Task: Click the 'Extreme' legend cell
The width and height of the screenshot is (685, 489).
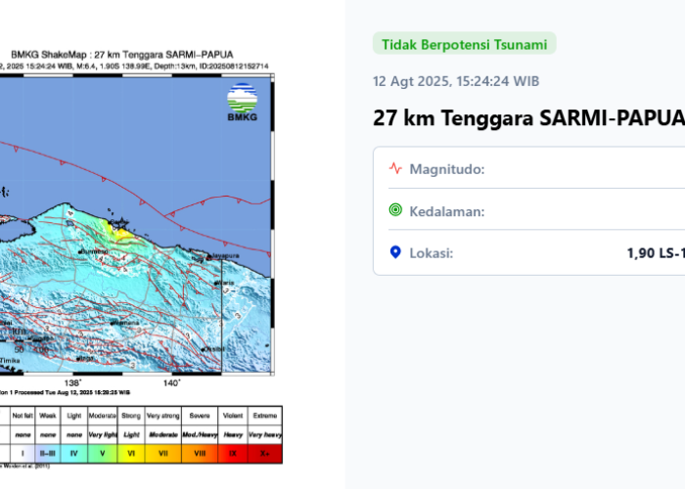Action: 265,416
